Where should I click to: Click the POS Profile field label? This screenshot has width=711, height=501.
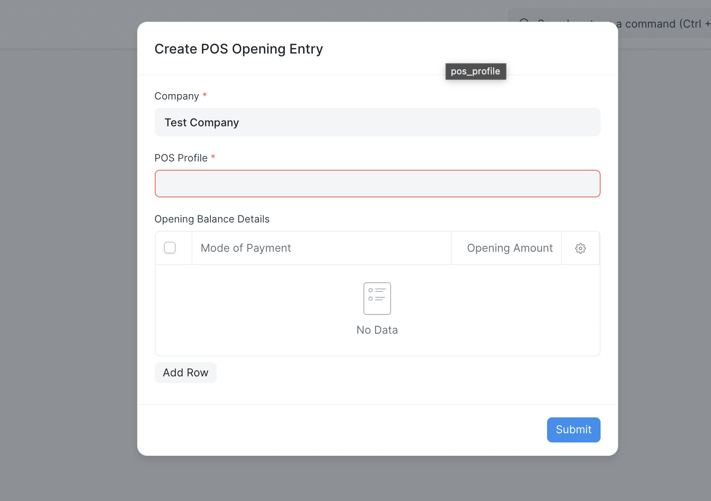(181, 158)
